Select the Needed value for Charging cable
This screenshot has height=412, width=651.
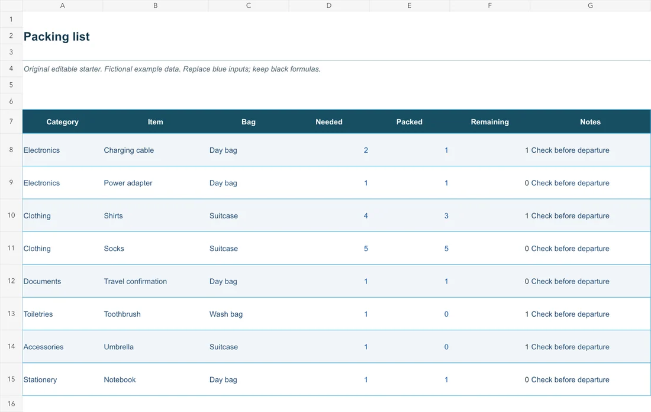click(329, 150)
